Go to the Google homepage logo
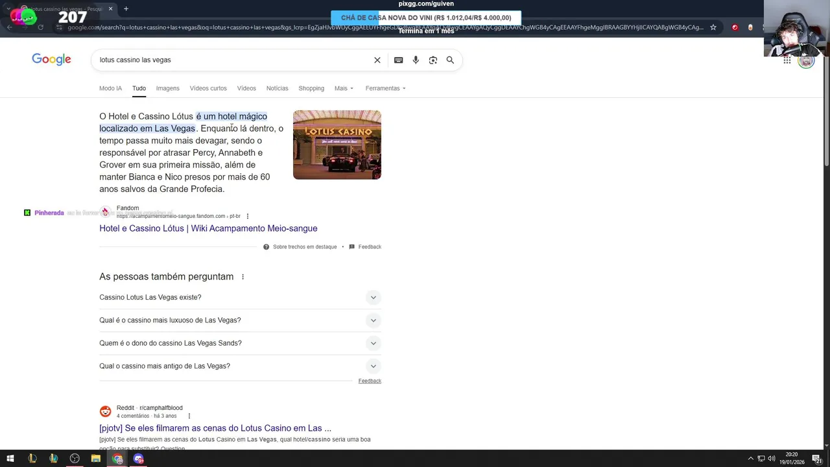This screenshot has height=467, width=830. click(x=51, y=60)
